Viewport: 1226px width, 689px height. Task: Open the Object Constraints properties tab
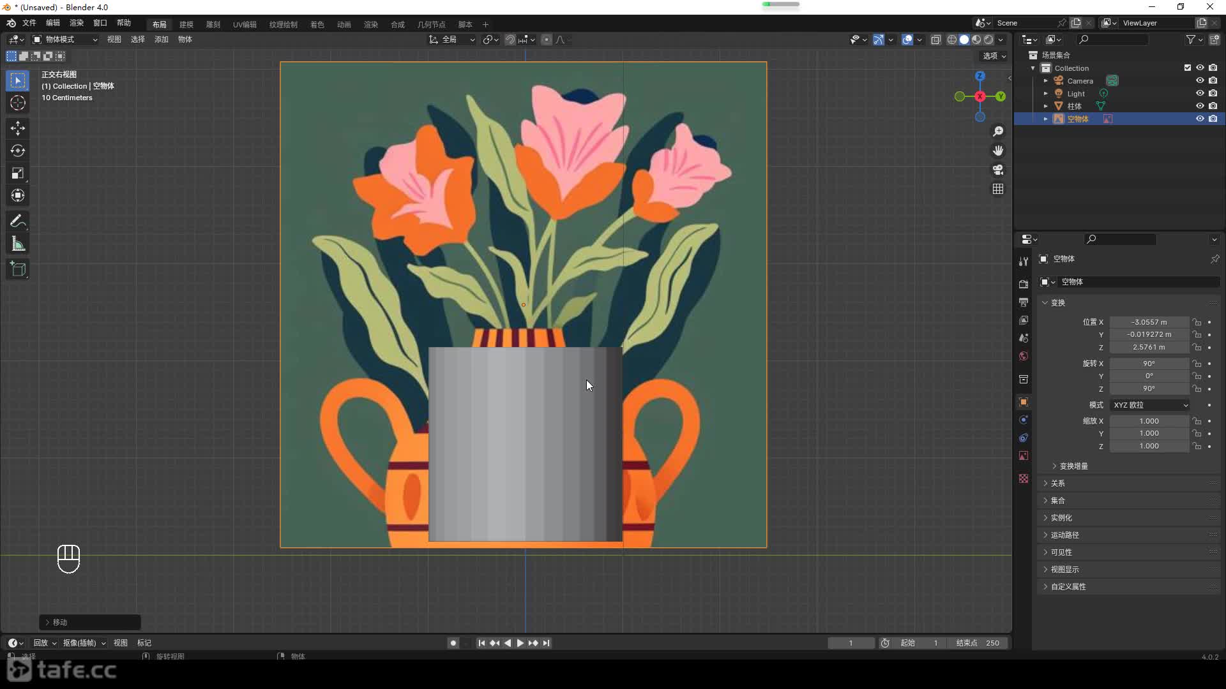pos(1024,438)
